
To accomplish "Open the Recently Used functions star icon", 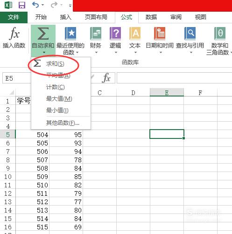I will 70,34.
